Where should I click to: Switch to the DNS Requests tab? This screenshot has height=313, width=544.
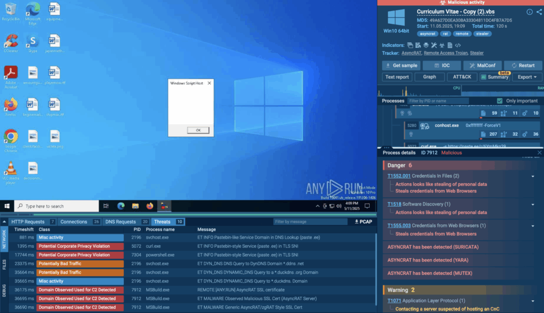pos(126,222)
